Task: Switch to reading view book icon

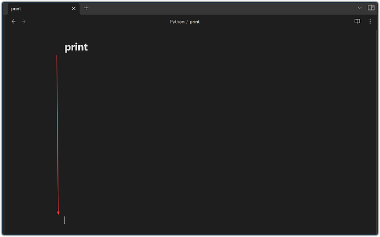Action: pos(357,21)
